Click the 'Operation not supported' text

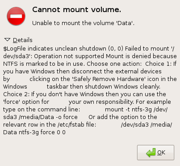69,56
